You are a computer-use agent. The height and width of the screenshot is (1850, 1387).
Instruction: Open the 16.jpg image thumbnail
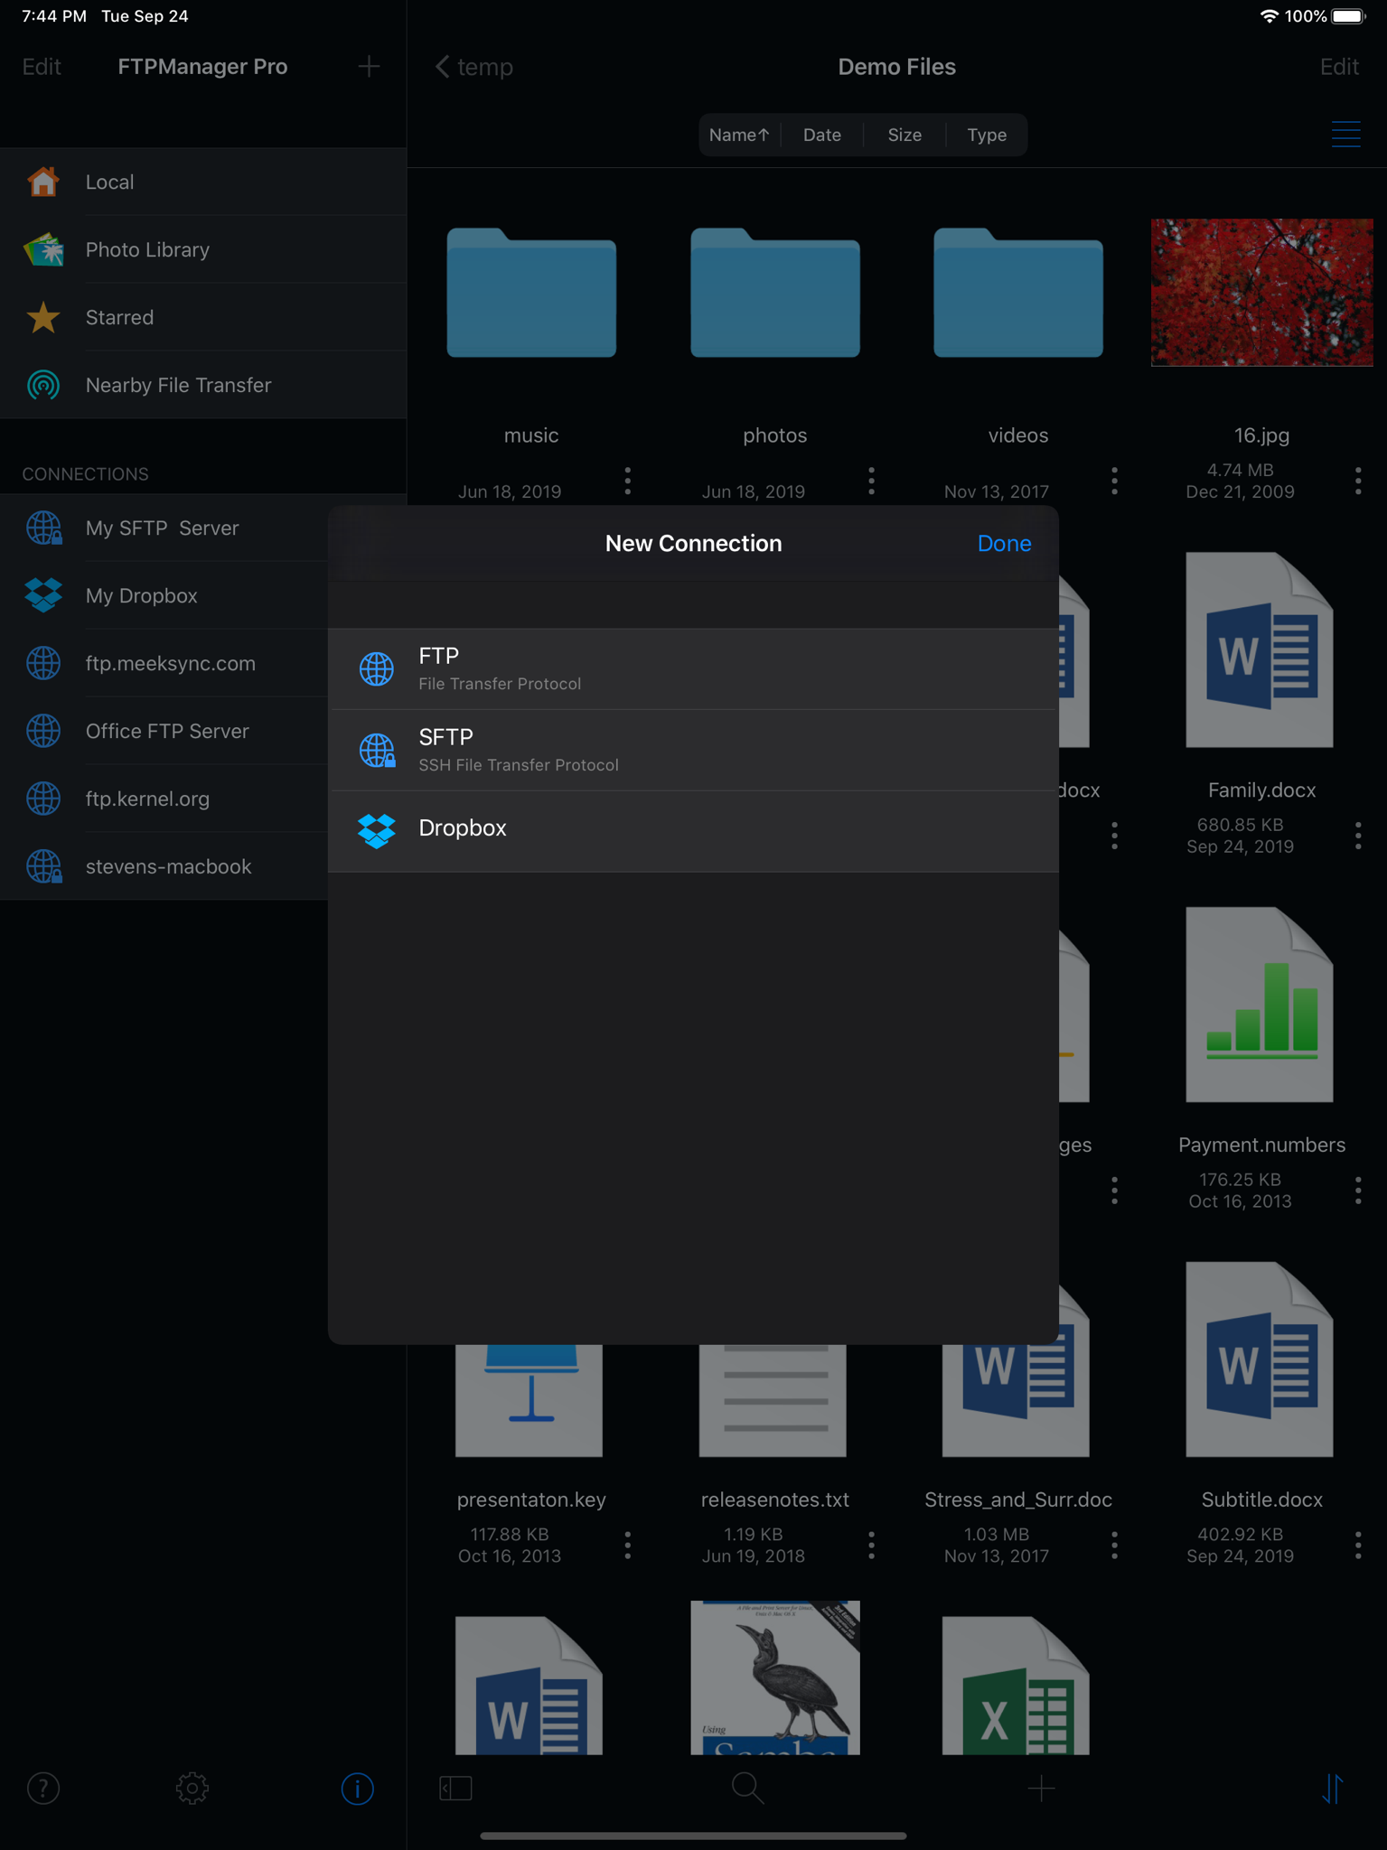point(1261,292)
